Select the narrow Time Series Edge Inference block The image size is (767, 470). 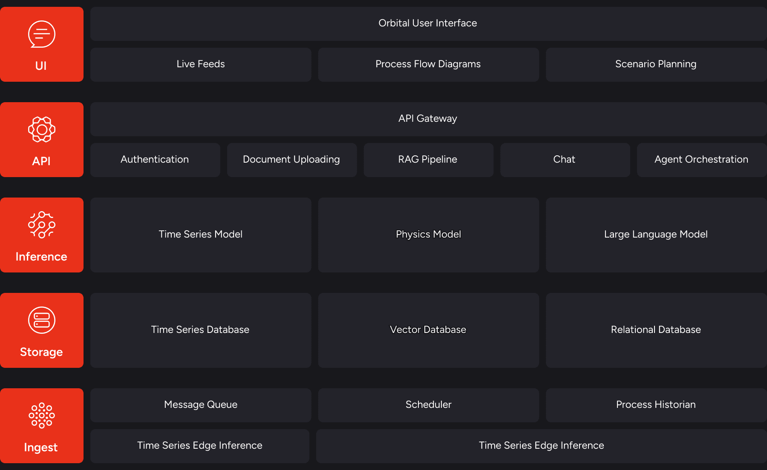click(200, 446)
